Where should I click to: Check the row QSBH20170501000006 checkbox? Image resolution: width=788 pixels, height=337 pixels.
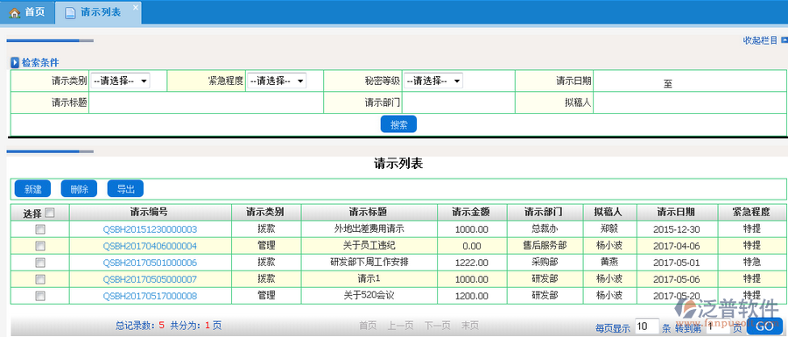(39, 263)
